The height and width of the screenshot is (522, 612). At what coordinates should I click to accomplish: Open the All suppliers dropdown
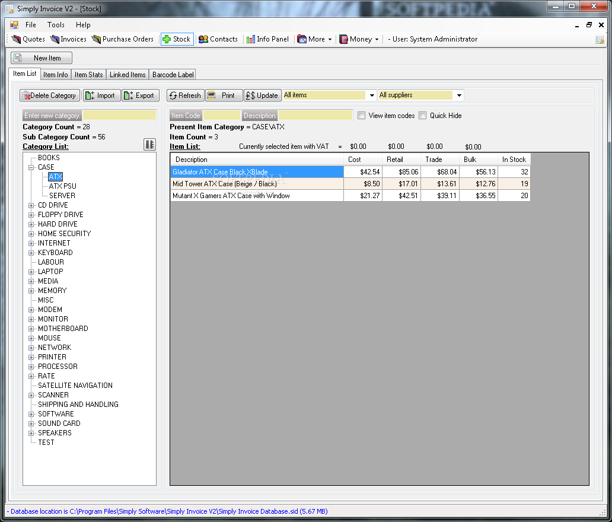click(458, 96)
